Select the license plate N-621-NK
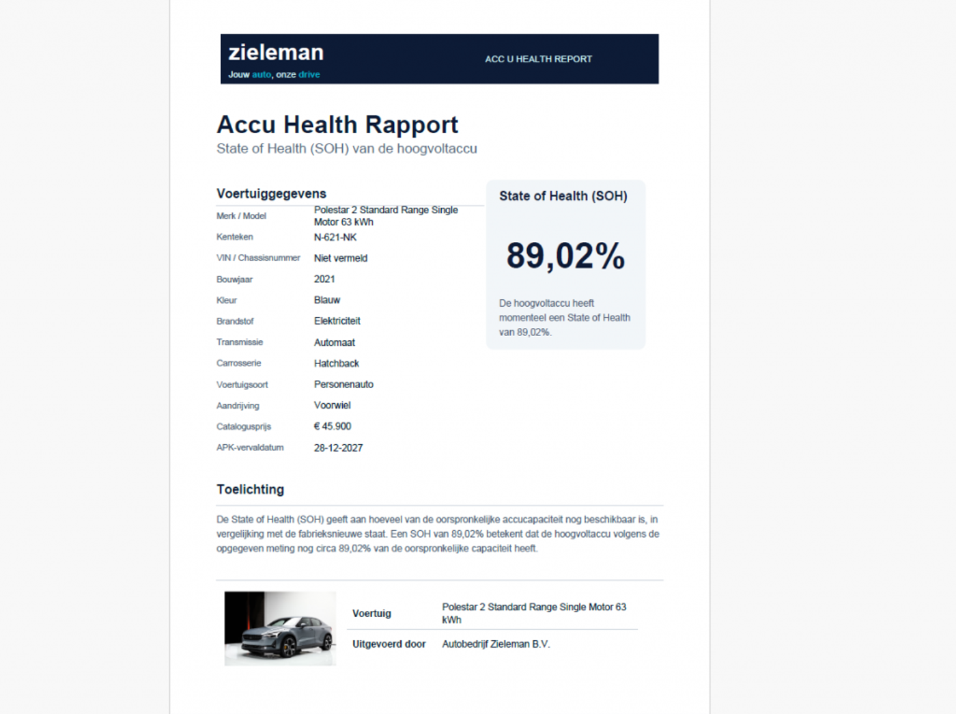The image size is (956, 714). (335, 238)
